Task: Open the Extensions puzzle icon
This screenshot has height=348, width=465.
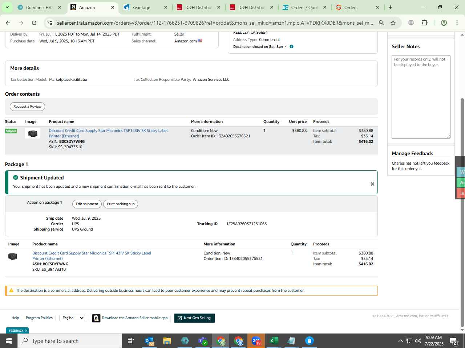Action: click(424, 23)
